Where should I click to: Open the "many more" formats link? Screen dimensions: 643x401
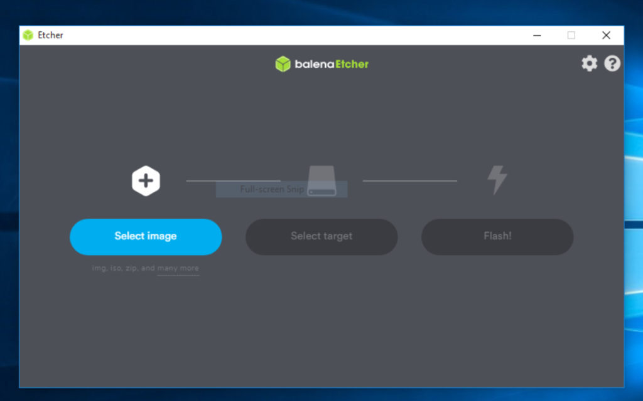coord(178,268)
